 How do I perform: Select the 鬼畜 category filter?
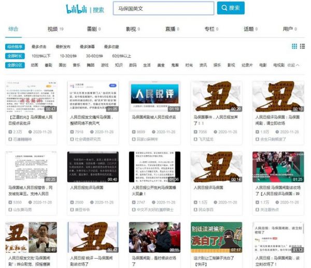tap(175, 65)
